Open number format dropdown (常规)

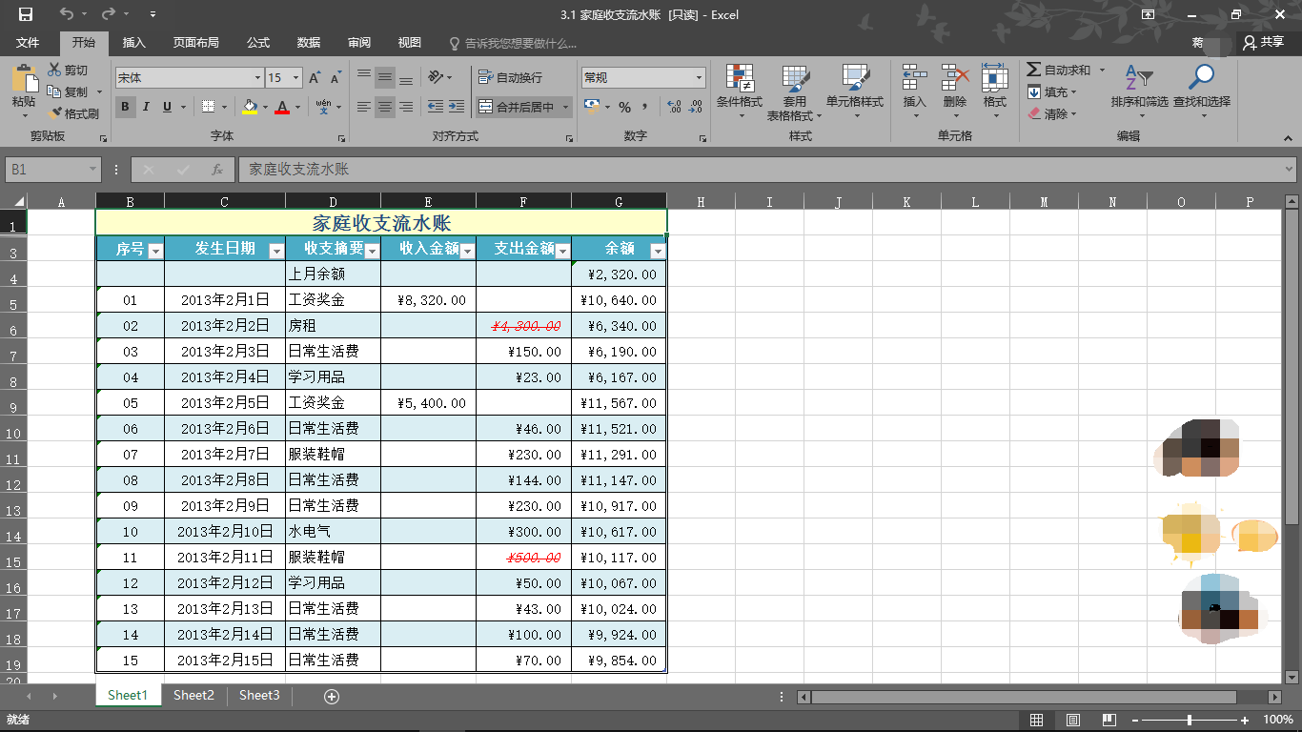[700, 78]
